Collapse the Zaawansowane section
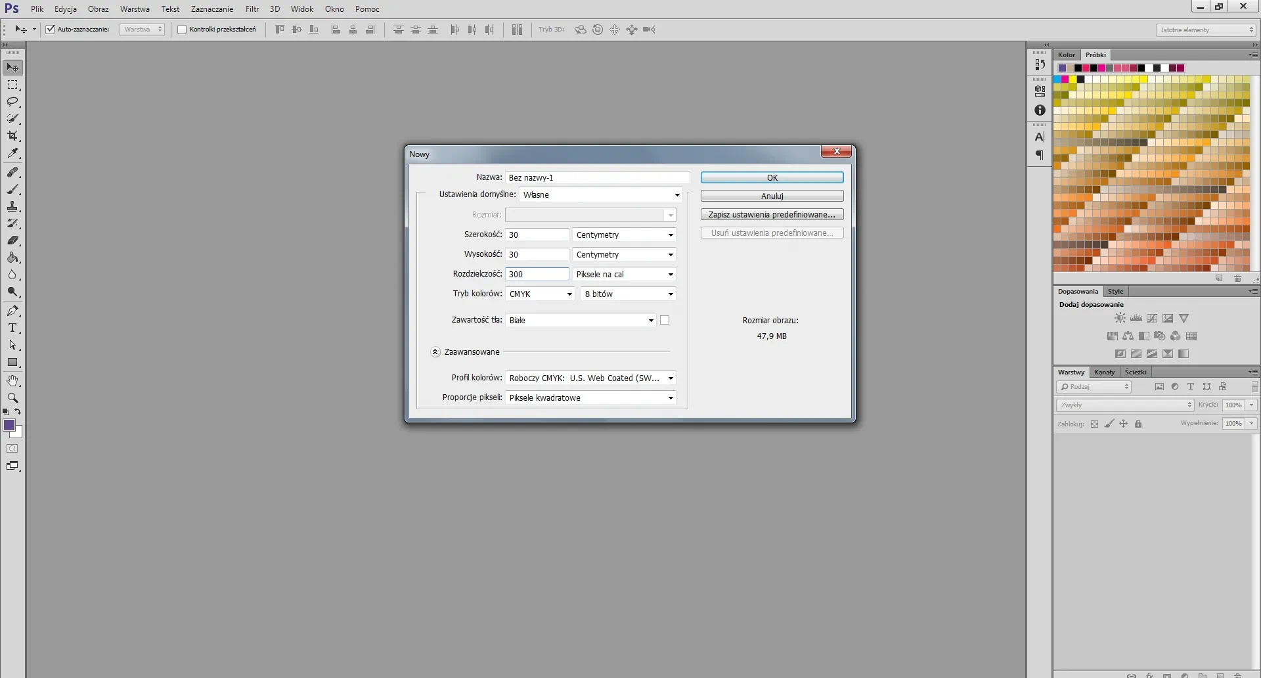 tap(435, 352)
